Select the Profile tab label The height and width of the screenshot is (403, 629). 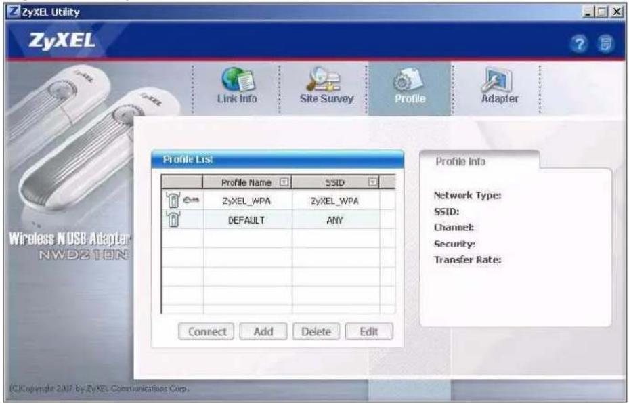click(x=410, y=99)
